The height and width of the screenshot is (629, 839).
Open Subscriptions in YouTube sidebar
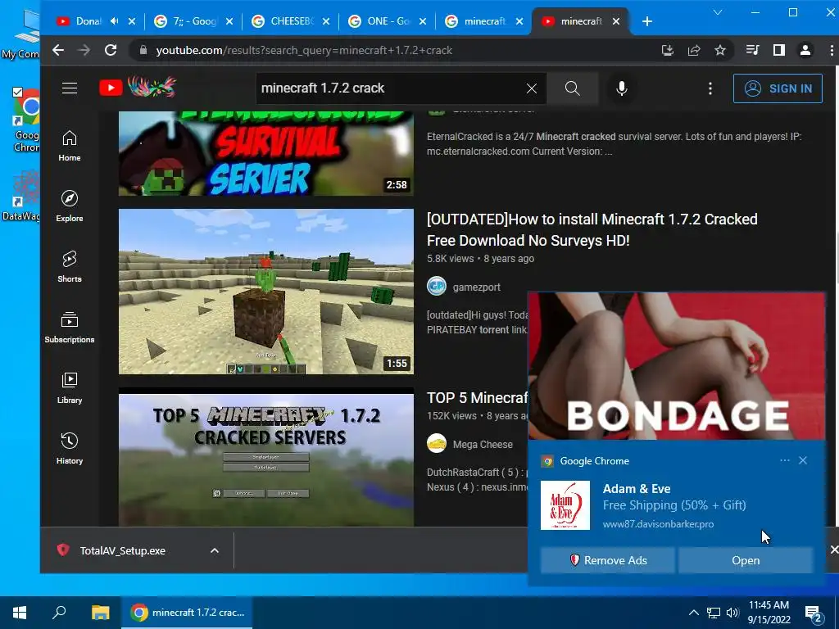click(70, 327)
